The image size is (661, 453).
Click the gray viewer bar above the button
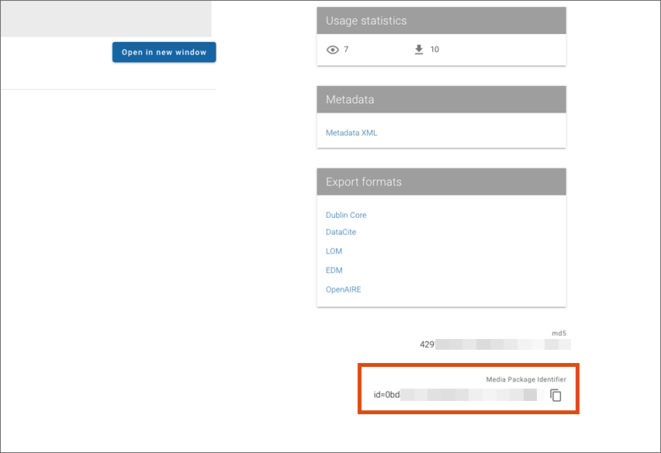[x=107, y=19]
